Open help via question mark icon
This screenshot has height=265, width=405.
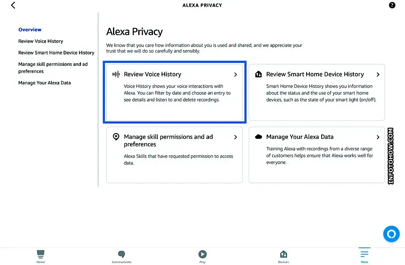tap(392, 5)
